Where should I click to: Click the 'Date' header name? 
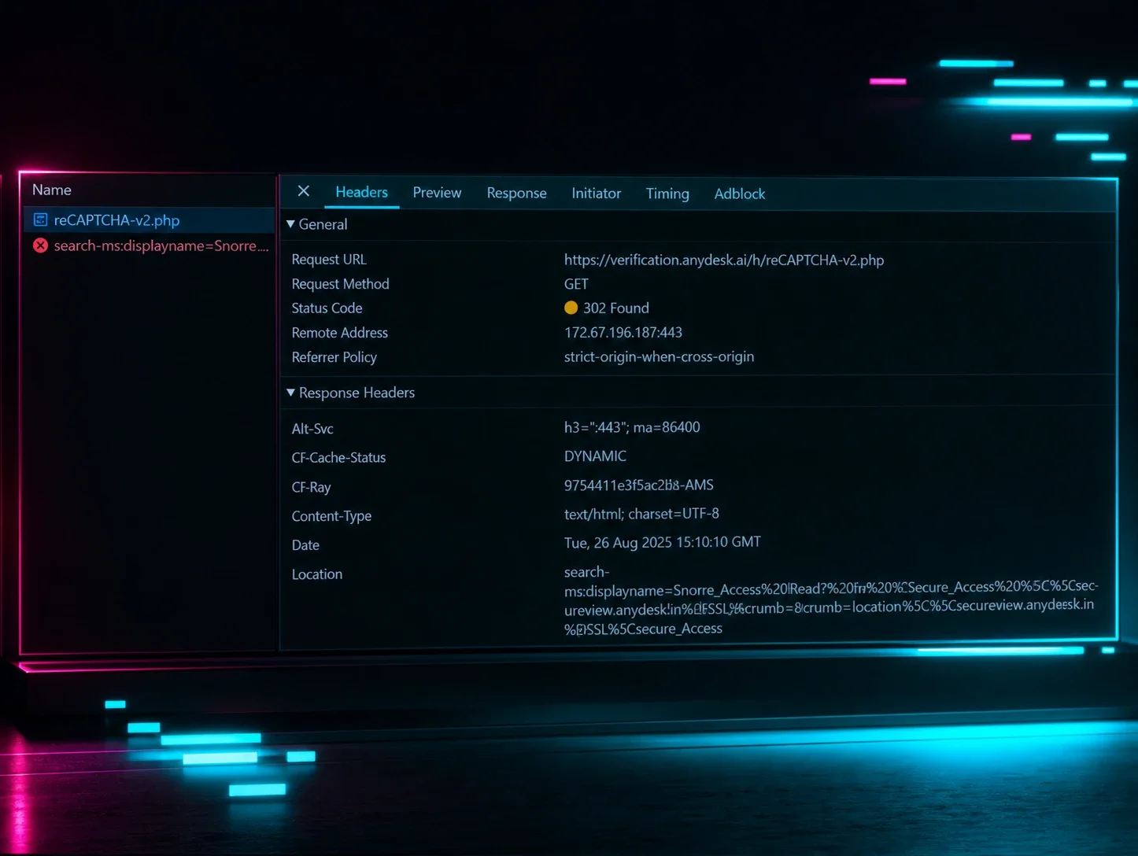pyautogui.click(x=305, y=545)
